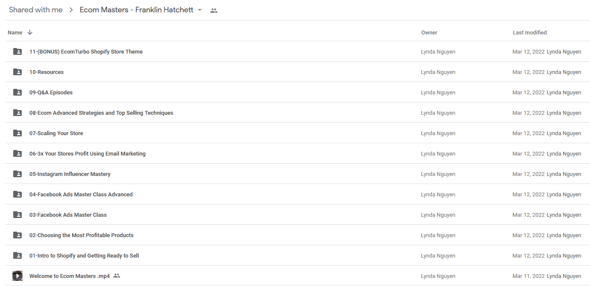Click folder icon for 05-Instagram Influencer Mastery

pos(17,174)
